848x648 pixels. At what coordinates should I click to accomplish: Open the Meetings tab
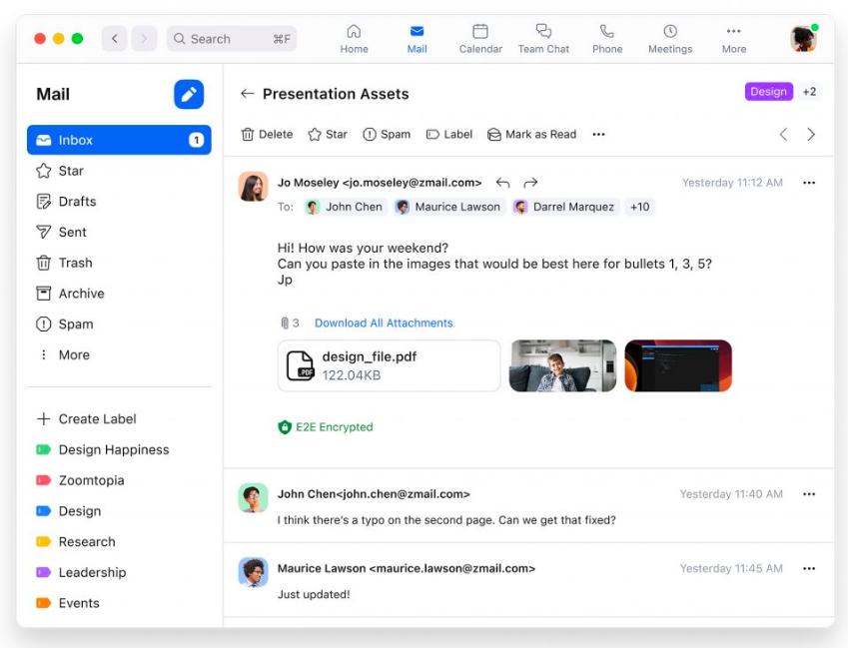point(670,39)
